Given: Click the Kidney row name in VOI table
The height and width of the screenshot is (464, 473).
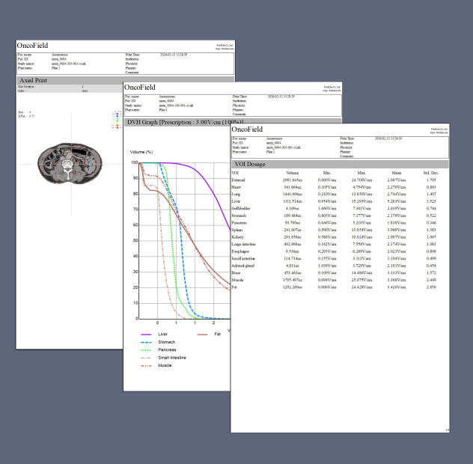Looking at the screenshot, I should tap(237, 237).
